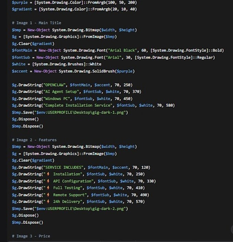Click the 'Full Testing' string text
This screenshot has height=242, width=233.
[66, 188]
